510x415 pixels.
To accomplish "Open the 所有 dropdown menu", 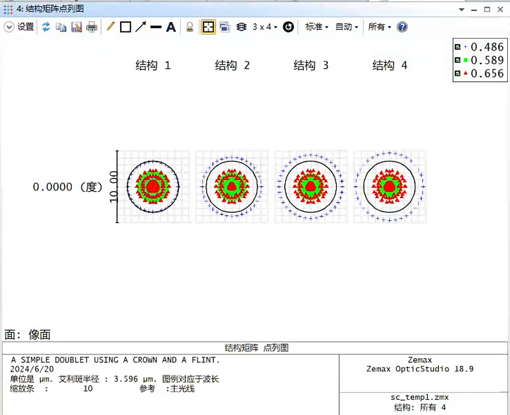I will tap(379, 27).
